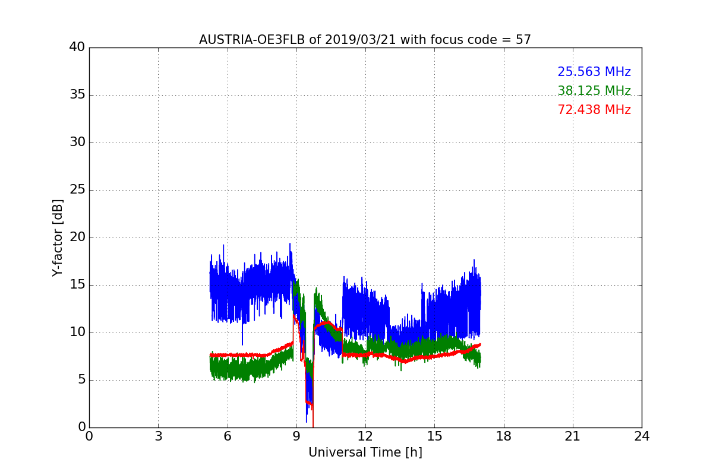713x475 pixels.
Task: Click the y-axis tick label 10
Action: click(x=77, y=332)
